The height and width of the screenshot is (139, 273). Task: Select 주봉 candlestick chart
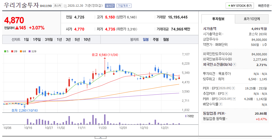point(156,39)
